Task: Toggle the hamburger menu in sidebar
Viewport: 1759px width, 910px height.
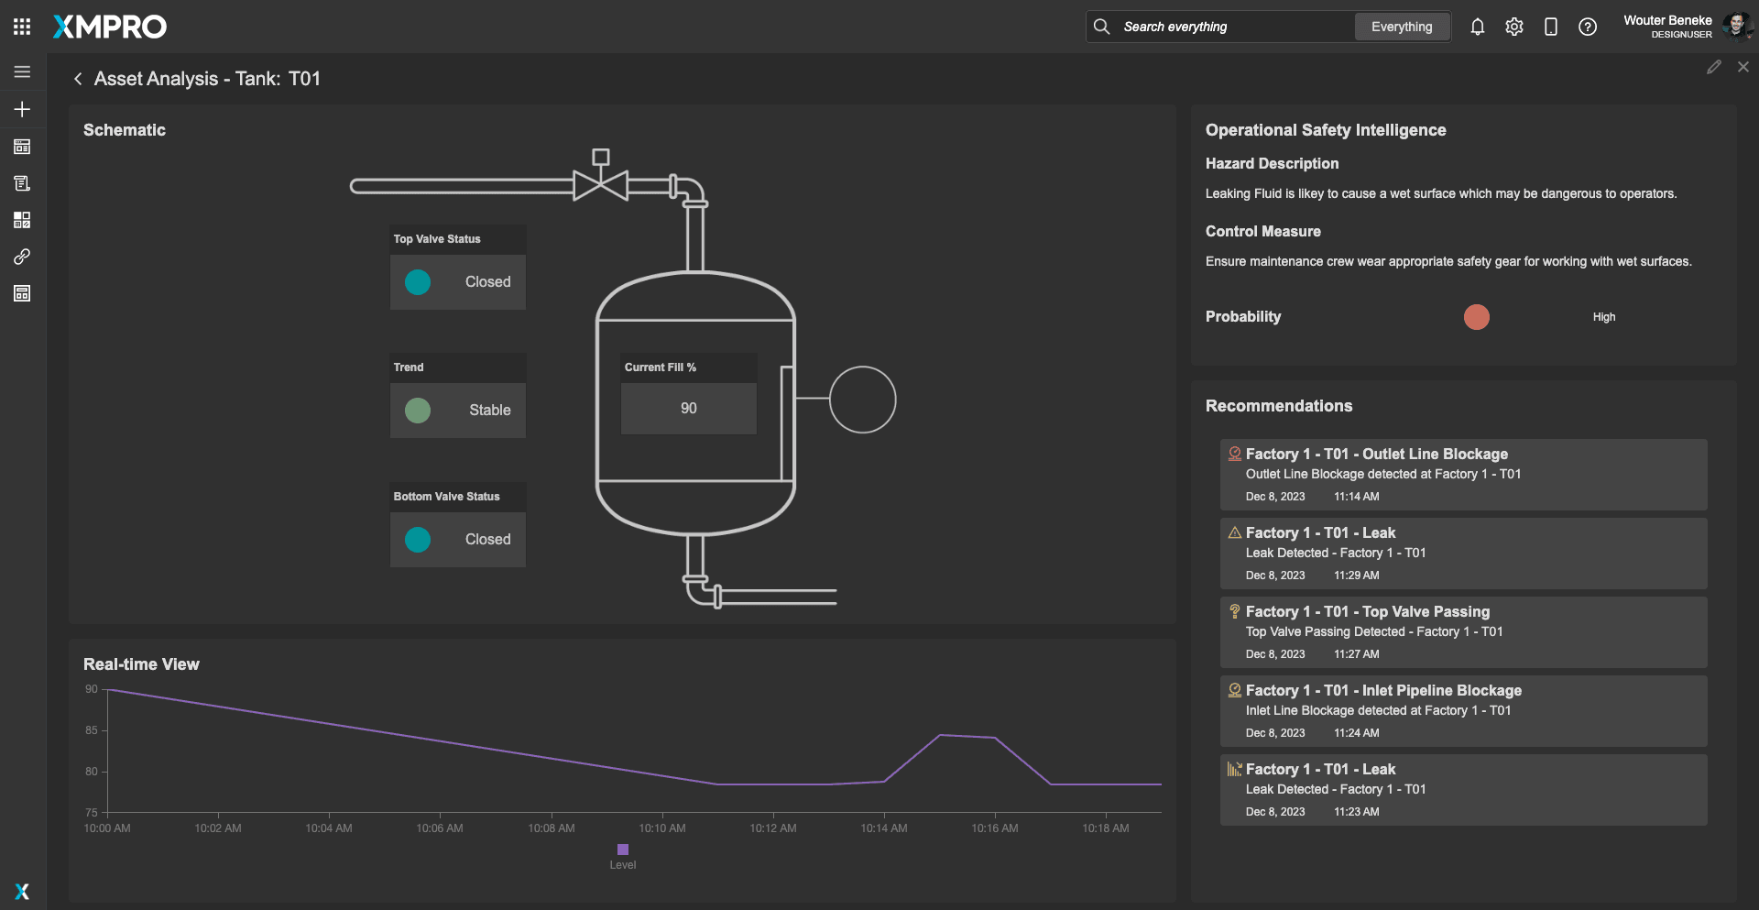Action: point(22,71)
